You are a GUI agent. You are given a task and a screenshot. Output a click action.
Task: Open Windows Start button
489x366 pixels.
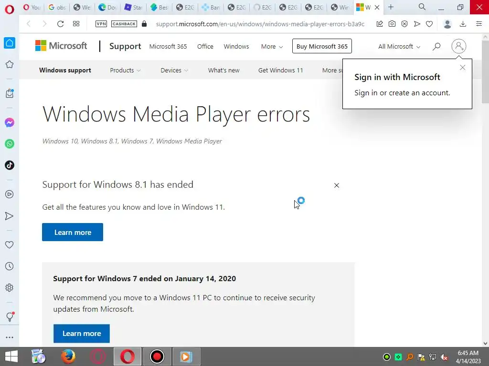point(11,356)
